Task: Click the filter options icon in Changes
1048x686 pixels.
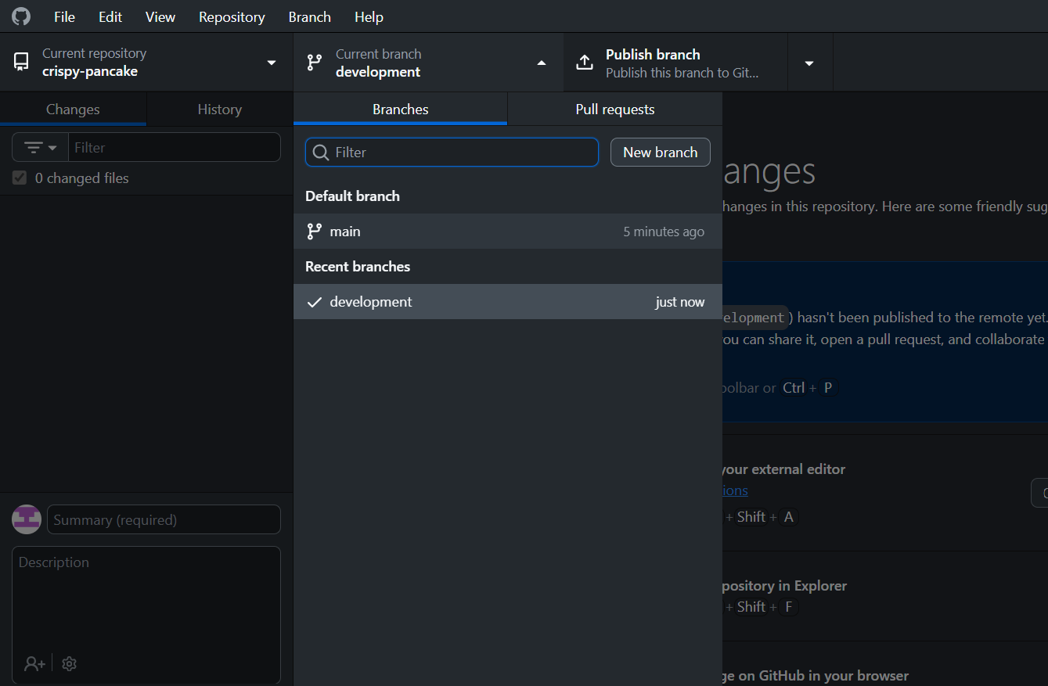Action: tap(41, 147)
